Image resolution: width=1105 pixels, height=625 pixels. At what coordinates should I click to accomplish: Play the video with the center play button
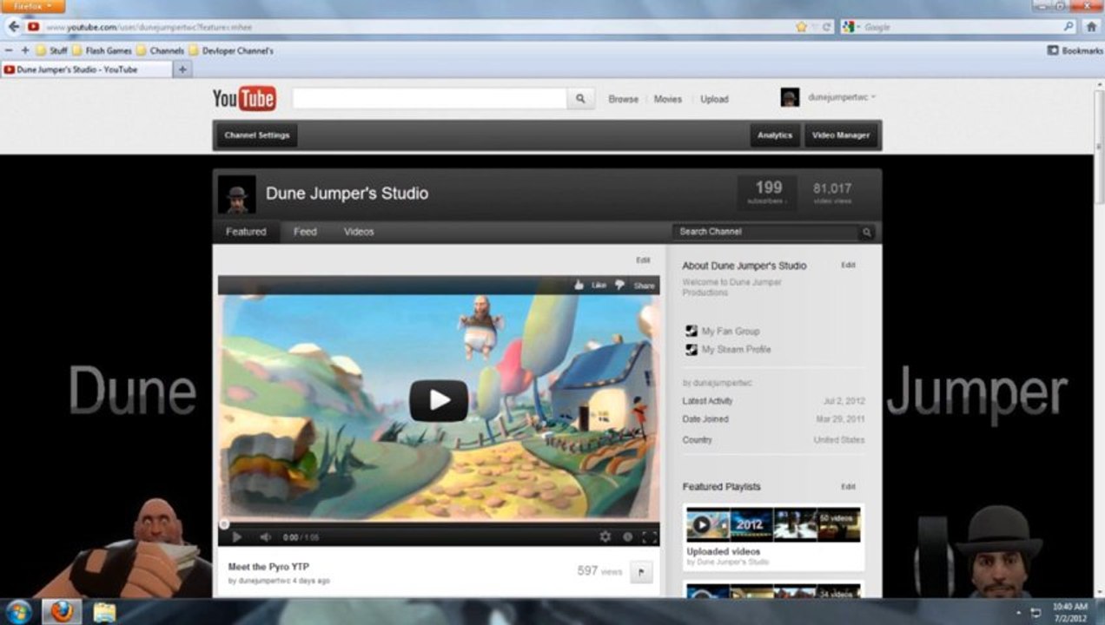(x=439, y=400)
